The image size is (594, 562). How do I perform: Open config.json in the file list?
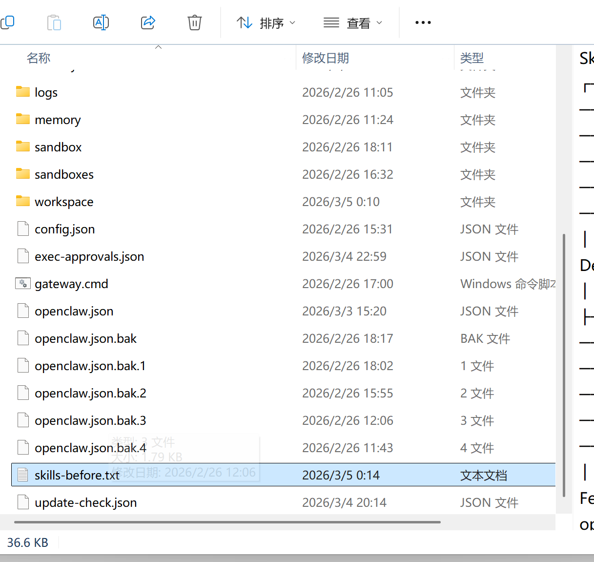(x=65, y=229)
